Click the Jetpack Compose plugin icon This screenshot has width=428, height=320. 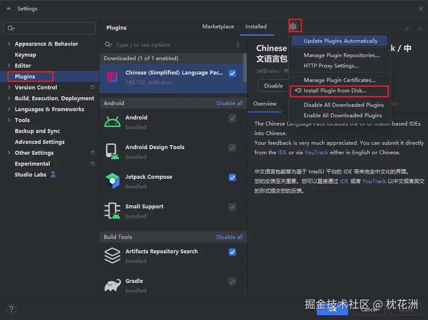coord(112,181)
